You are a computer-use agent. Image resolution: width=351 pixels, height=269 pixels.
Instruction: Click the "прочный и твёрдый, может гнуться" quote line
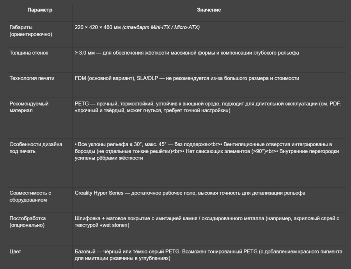152,111
